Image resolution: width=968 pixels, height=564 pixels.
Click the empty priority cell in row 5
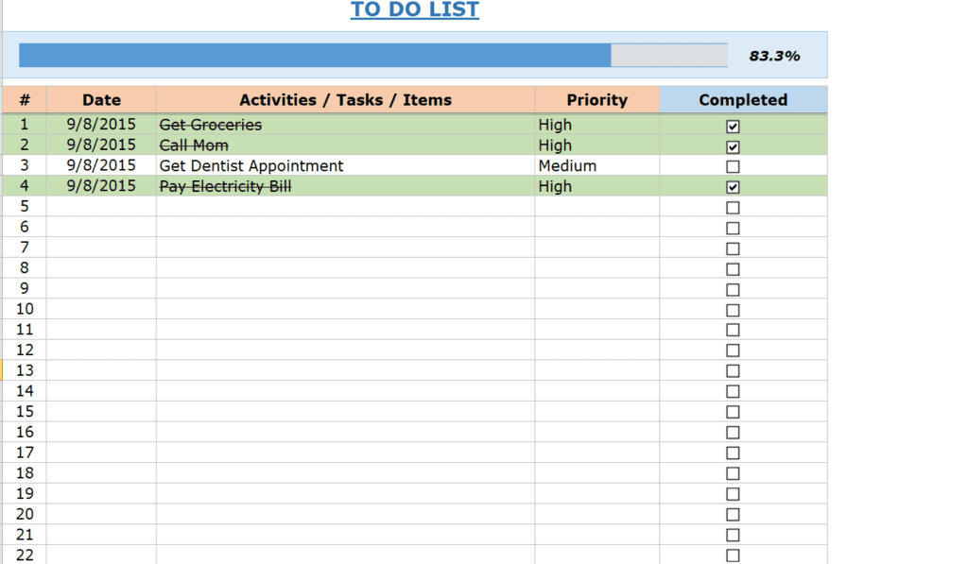tap(597, 206)
